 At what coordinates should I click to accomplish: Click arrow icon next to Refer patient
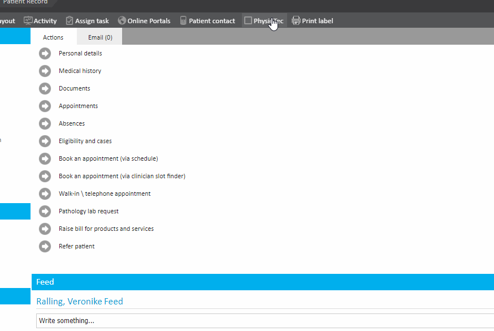[45, 246]
